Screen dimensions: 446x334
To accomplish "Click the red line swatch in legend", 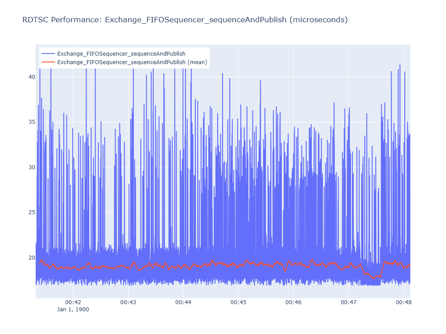I will click(x=48, y=62).
